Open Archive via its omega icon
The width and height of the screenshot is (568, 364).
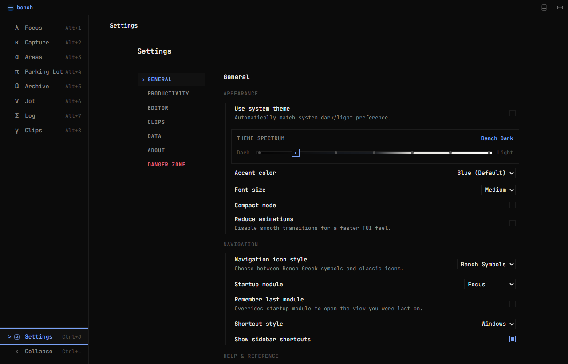pyautogui.click(x=17, y=86)
